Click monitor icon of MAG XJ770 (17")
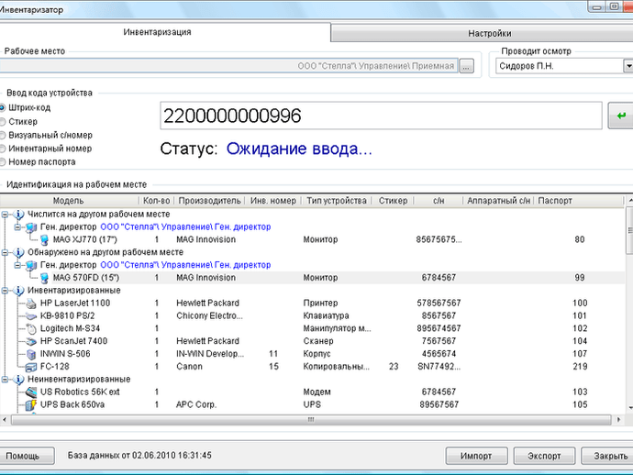This screenshot has height=475, width=633. click(x=44, y=240)
